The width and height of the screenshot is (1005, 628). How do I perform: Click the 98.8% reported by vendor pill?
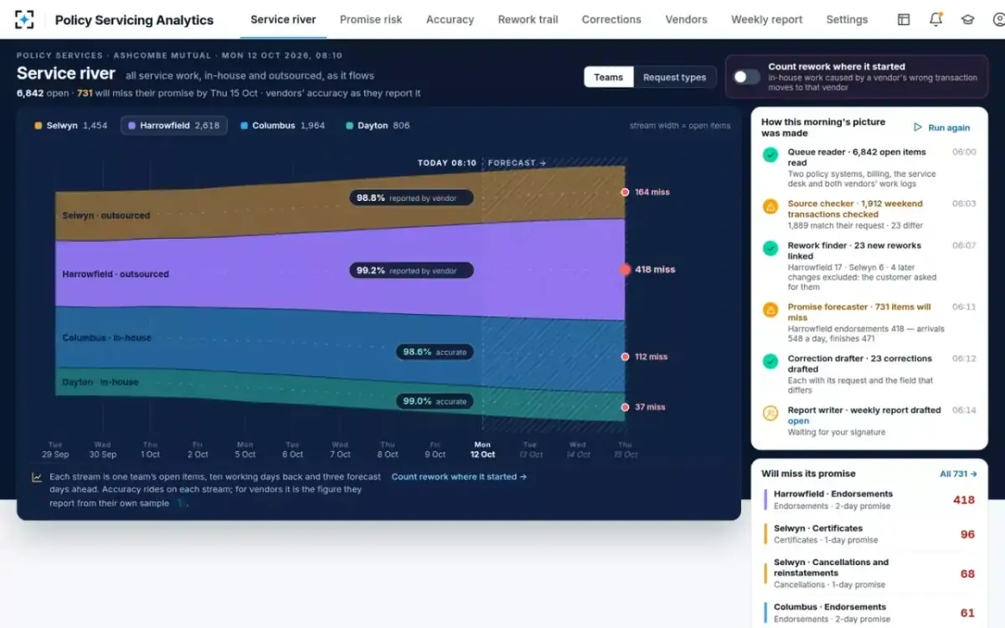[x=411, y=198]
